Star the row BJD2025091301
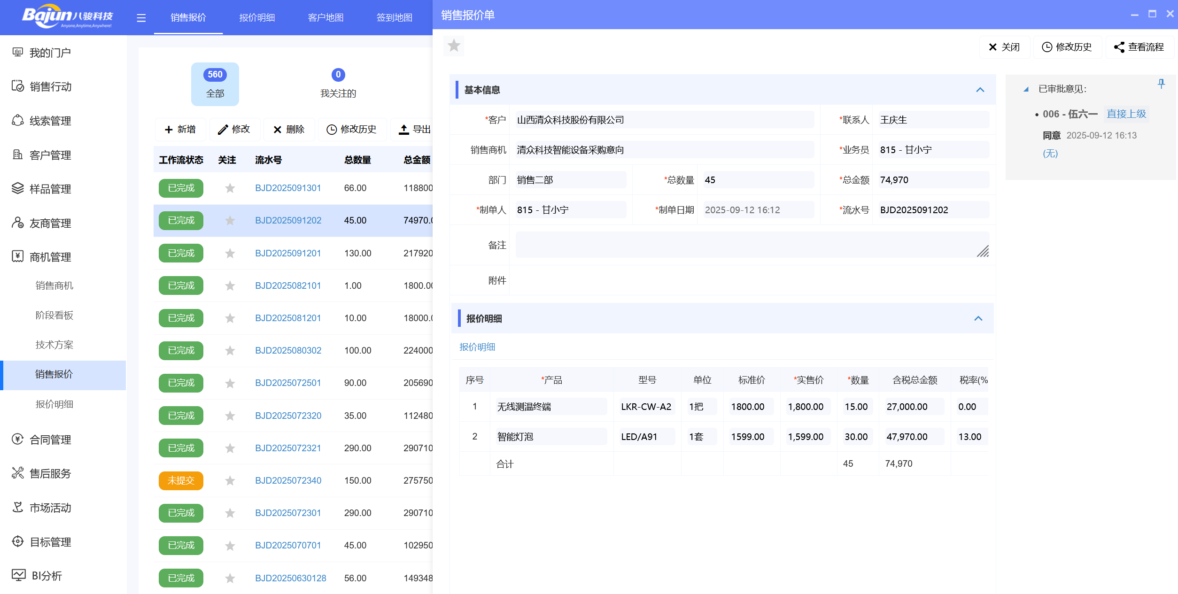This screenshot has height=594, width=1178. [230, 188]
